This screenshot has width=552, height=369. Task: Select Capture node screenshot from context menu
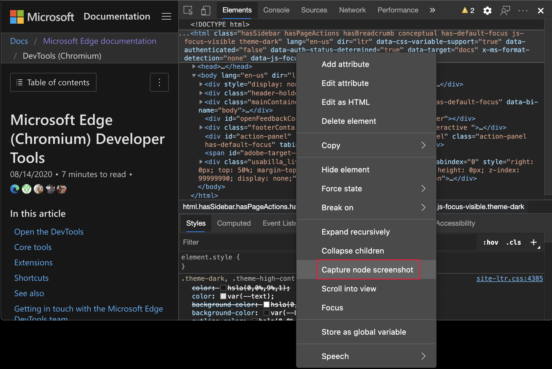(367, 269)
